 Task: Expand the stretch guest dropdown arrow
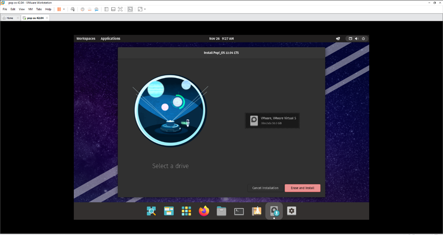[x=145, y=9]
